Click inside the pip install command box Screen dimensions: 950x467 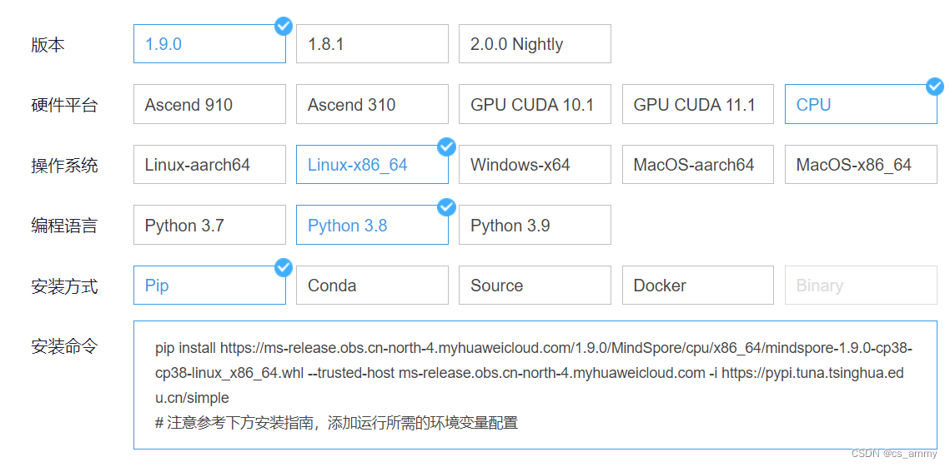[535, 385]
